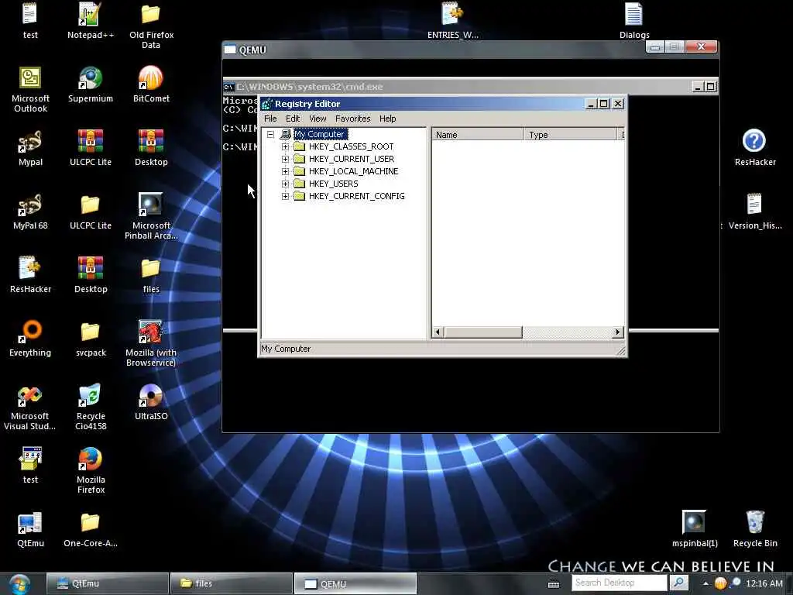Select the Microsoft Outlook desktop icon
793x595 pixels.
30,89
